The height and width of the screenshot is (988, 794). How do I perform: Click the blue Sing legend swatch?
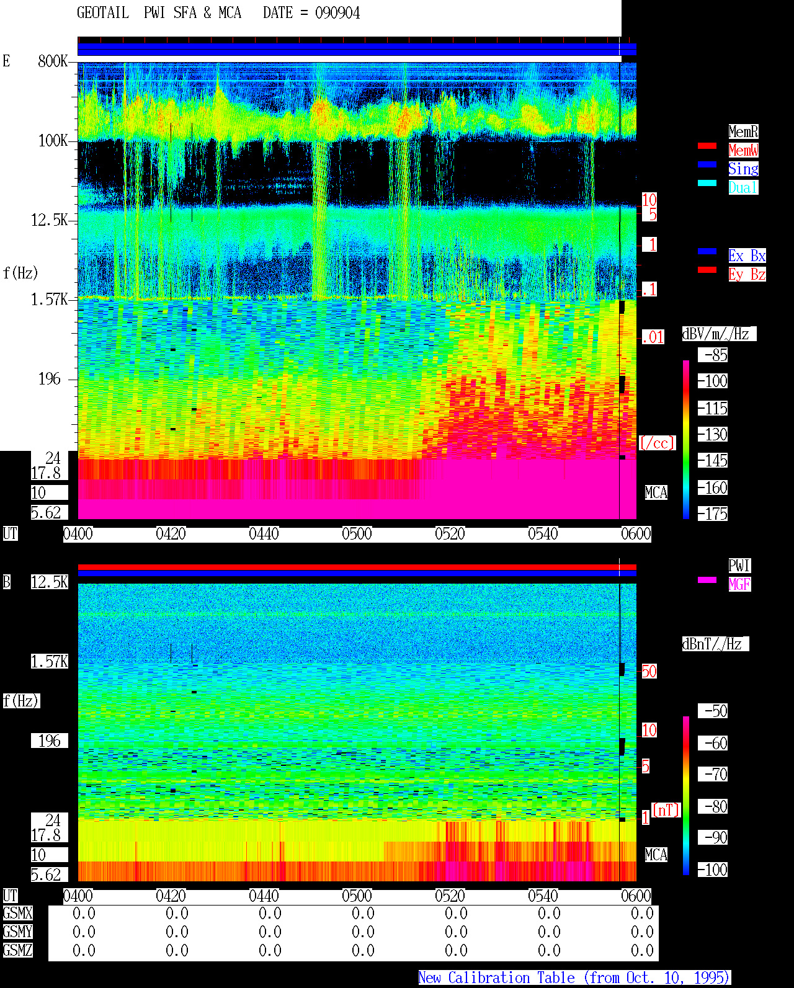click(707, 164)
